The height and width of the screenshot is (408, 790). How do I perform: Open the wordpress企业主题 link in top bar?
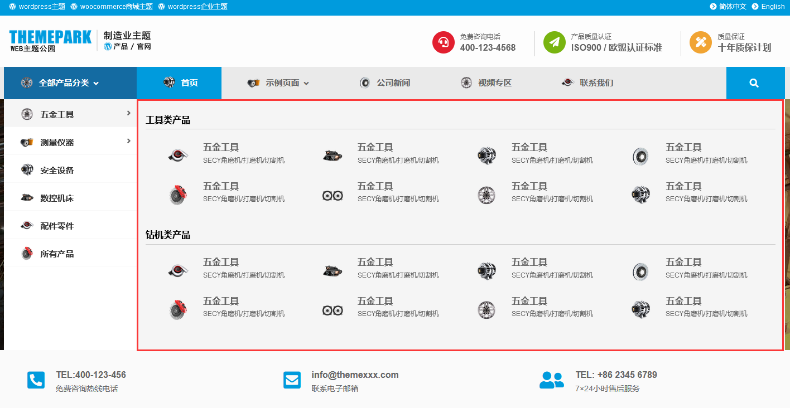tap(196, 7)
